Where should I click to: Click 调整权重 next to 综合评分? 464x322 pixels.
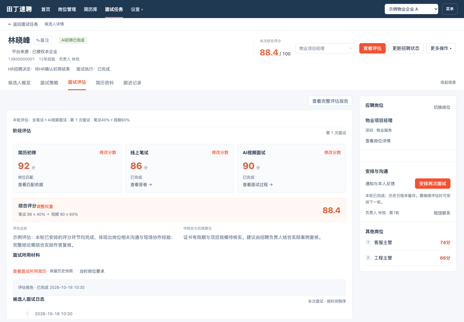pyautogui.click(x=45, y=206)
